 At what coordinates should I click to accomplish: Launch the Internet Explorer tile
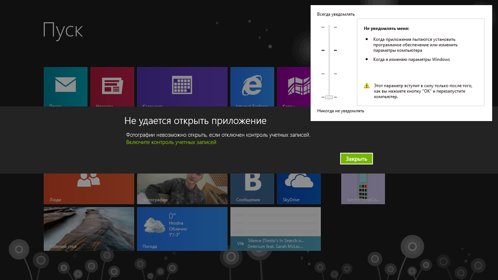coord(252,87)
